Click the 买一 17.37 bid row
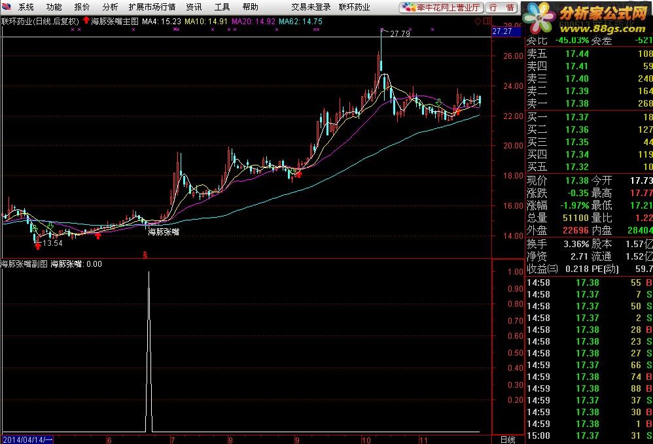The width and height of the screenshot is (653, 444). tap(590, 117)
